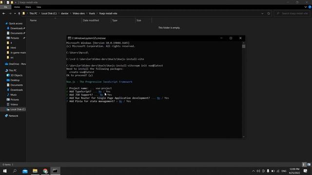Expand the ribbon with chevron

pyautogui.click(x=306, y=7)
